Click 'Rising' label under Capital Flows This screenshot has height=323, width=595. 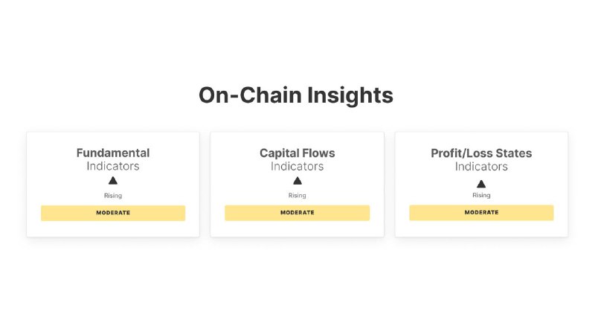point(297,195)
